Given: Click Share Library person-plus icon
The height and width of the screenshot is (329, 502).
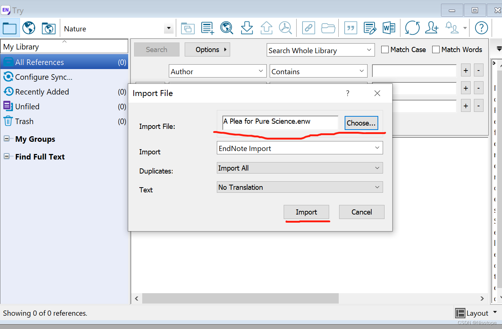Looking at the screenshot, I should tap(431, 28).
